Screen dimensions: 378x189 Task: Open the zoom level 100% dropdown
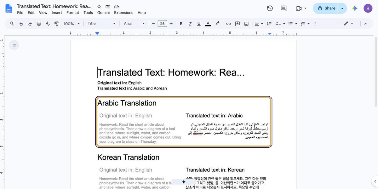[x=72, y=24]
